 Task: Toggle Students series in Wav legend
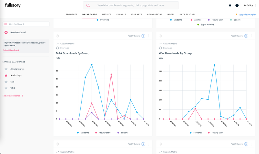[196, 133]
